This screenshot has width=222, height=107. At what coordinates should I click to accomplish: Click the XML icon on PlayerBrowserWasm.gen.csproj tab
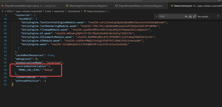[2, 5]
